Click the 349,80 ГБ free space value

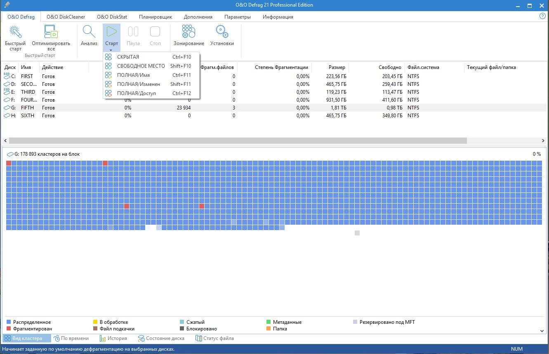[391, 116]
